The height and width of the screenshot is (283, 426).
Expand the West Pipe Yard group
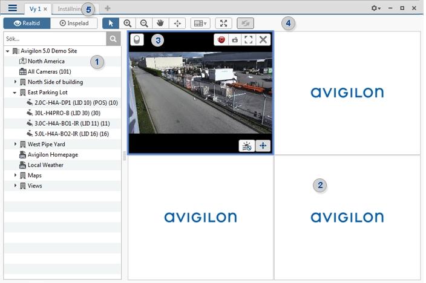click(x=15, y=144)
